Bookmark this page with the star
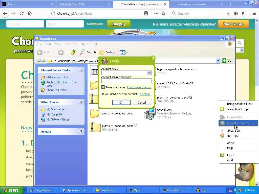 (x=163, y=13)
